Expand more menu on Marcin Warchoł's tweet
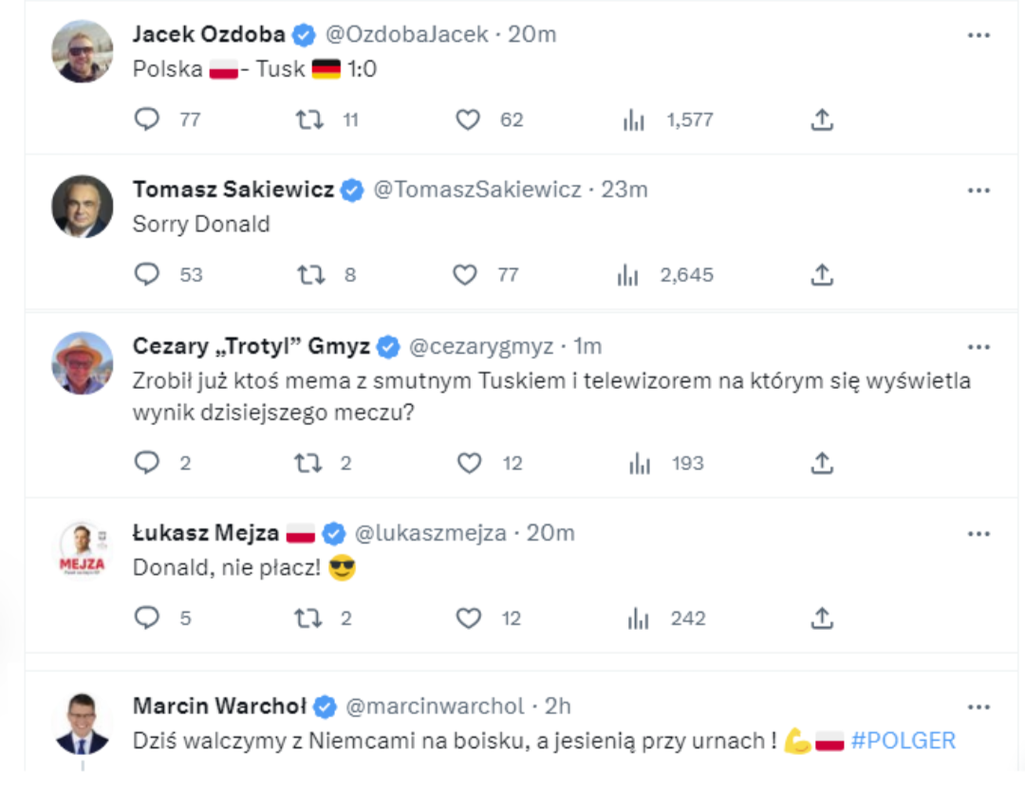 (978, 707)
